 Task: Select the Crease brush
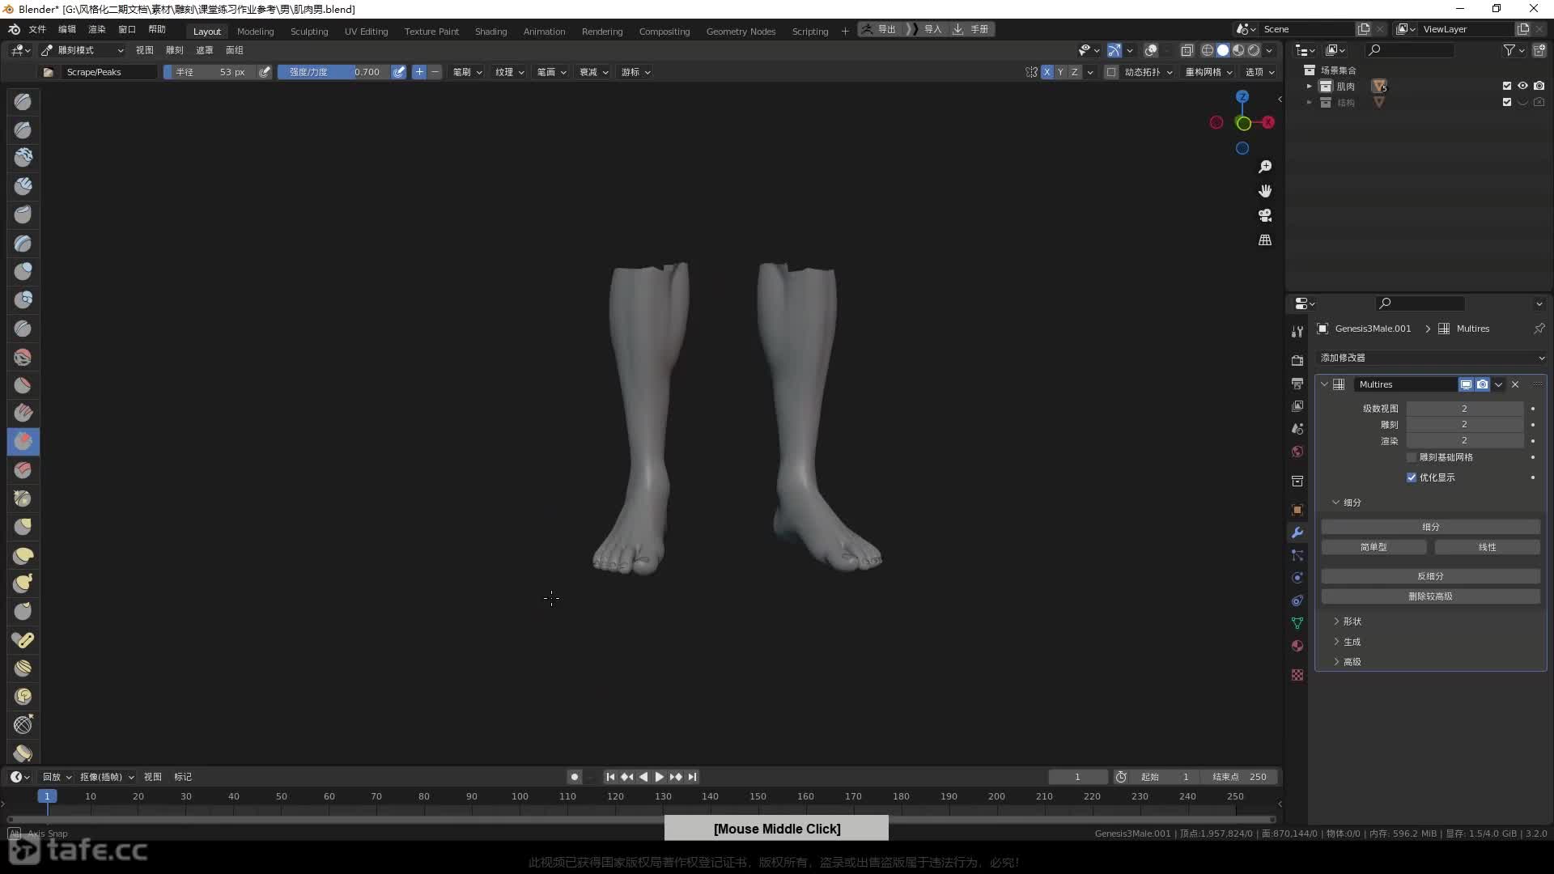[23, 328]
